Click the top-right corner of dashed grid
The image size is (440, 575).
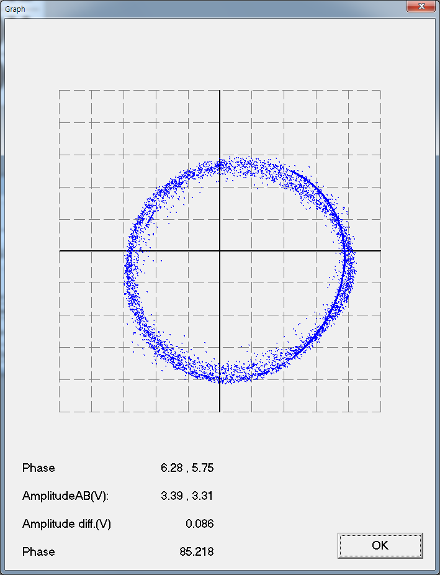click(380, 91)
